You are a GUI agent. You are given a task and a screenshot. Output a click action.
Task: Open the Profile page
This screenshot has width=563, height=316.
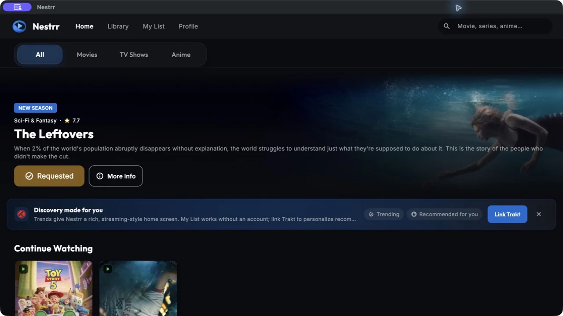pyautogui.click(x=188, y=26)
